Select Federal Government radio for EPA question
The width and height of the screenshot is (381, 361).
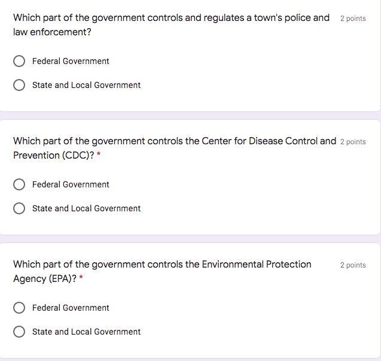(x=19, y=308)
